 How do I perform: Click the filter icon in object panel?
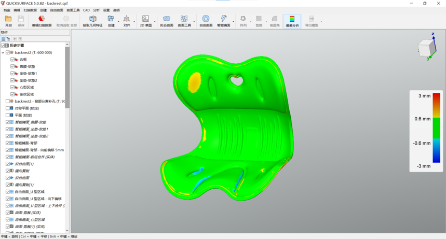[x=20, y=39]
